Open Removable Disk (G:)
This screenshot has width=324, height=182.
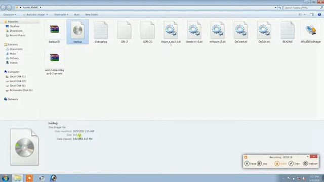click(x=21, y=90)
